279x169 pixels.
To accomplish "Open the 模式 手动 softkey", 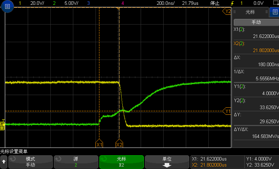I will coord(30,162).
